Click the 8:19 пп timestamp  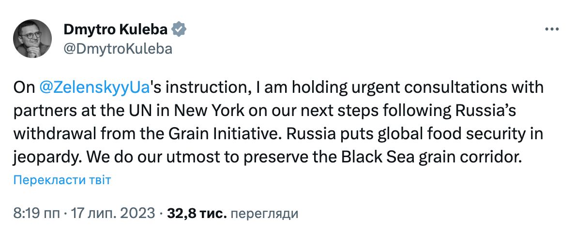click(39, 213)
